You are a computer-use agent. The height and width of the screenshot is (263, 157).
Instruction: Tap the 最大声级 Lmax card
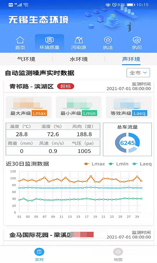(x=28, y=107)
